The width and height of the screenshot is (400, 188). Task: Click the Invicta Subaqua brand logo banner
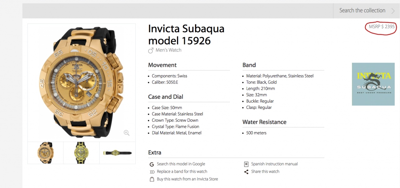[x=374, y=84]
